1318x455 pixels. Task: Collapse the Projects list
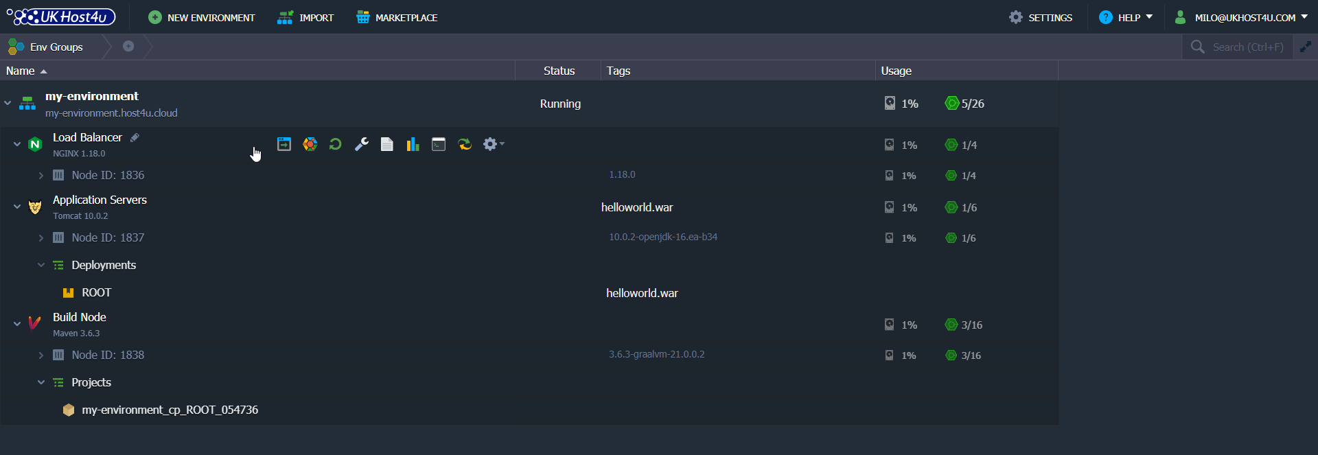pyautogui.click(x=41, y=382)
